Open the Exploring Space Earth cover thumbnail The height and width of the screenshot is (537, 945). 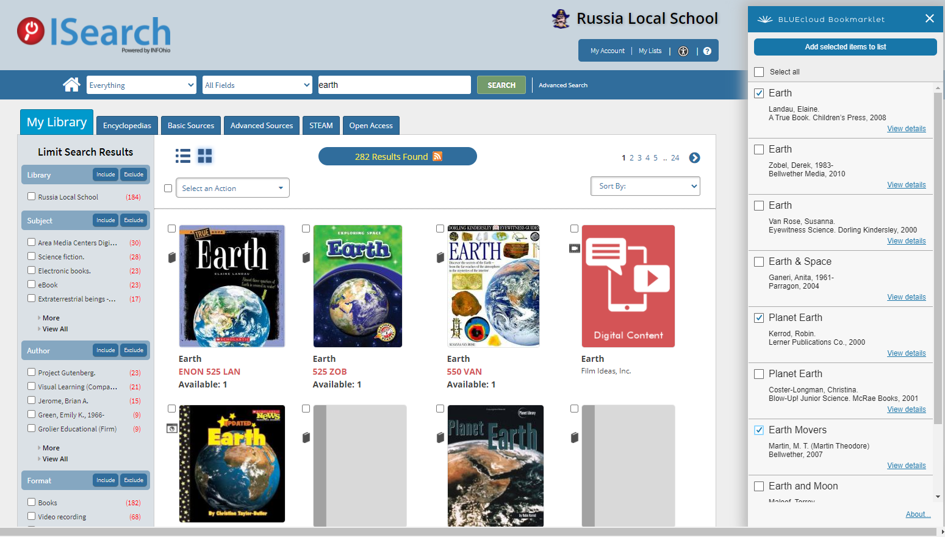click(358, 286)
